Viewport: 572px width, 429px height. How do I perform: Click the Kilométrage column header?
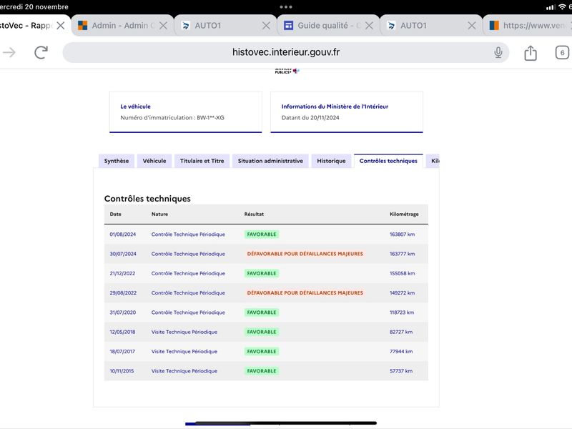(404, 214)
